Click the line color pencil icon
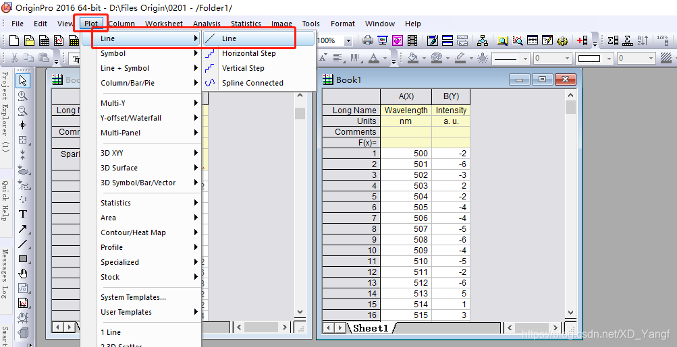 pos(460,58)
